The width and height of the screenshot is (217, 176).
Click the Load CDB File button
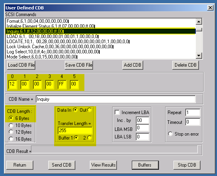21,65
